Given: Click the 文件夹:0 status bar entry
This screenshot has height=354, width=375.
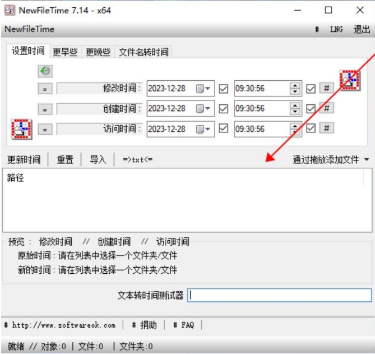Looking at the screenshot, I should [136, 346].
